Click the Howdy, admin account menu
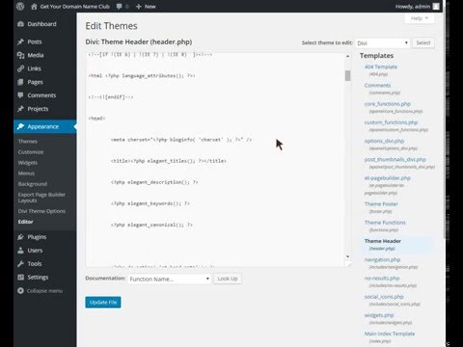 (x=417, y=7)
